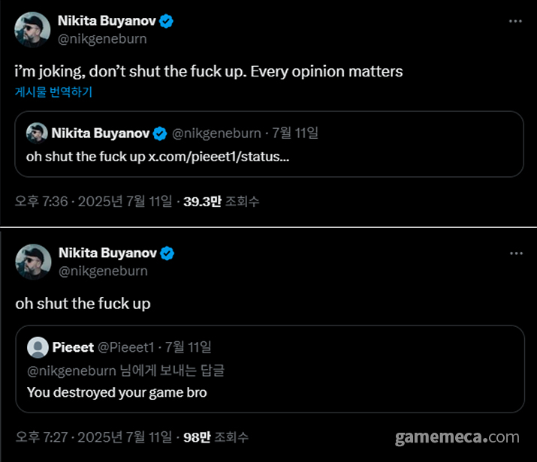
Task: Click the verified badge in the bottom tweet header
Action: [x=167, y=253]
